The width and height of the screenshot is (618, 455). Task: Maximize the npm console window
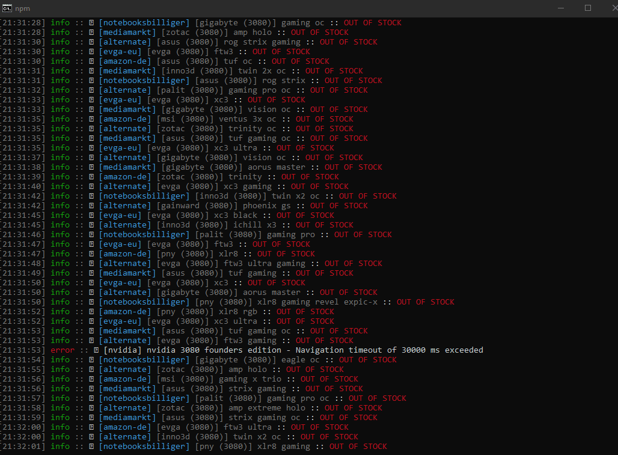tap(588, 8)
